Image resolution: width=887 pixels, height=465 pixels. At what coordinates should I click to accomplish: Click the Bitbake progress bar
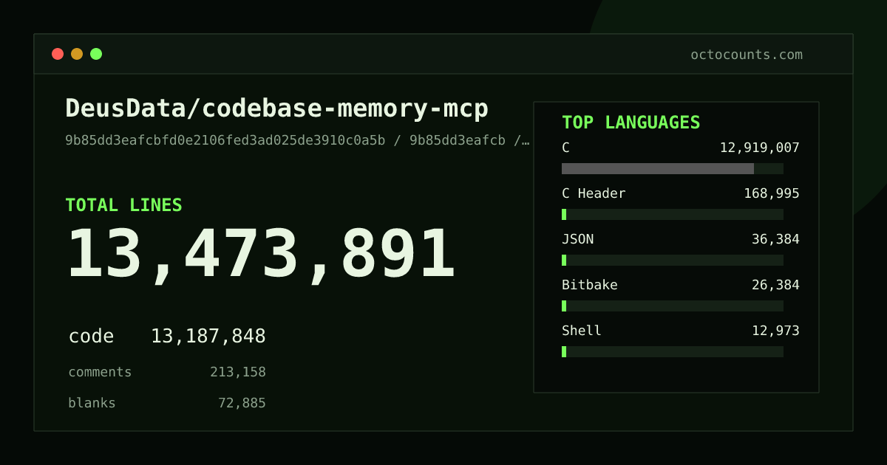tap(673, 306)
